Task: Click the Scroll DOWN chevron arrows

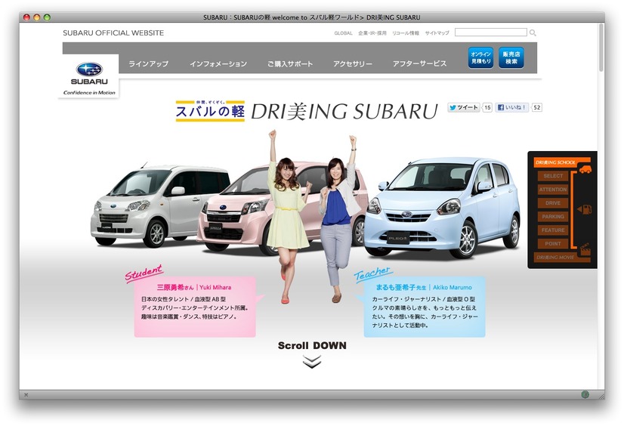Action: 311,362
